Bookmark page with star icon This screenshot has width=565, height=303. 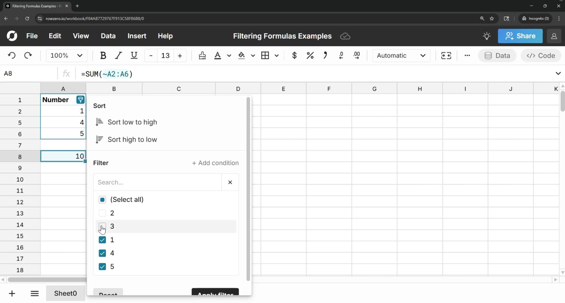[492, 18]
